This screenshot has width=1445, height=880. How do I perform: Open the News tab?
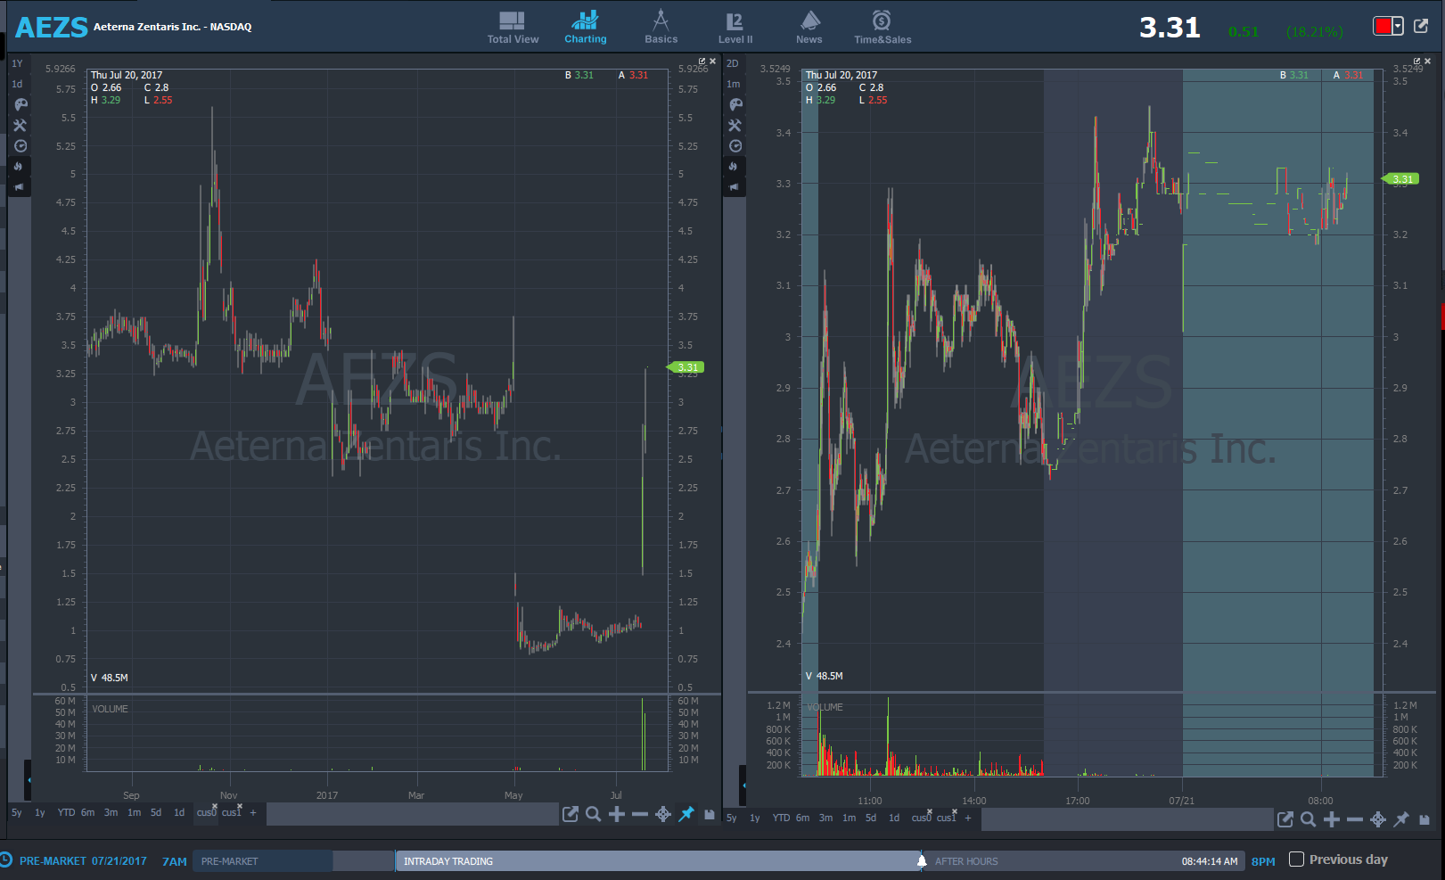click(809, 27)
